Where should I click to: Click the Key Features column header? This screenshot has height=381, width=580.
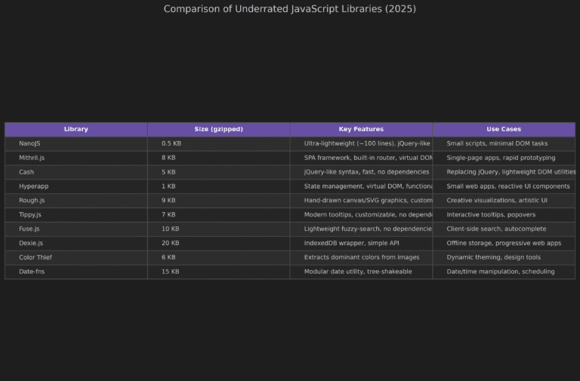[x=362, y=129]
